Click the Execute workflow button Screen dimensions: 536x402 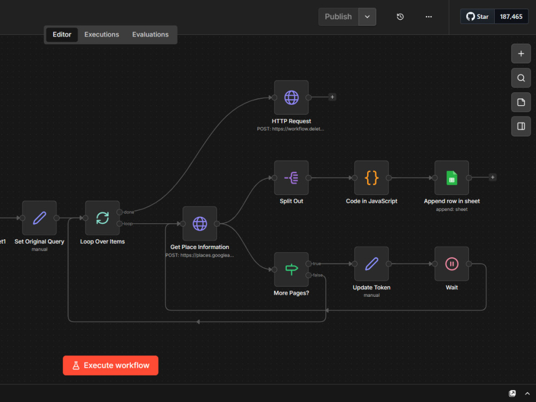tap(110, 366)
